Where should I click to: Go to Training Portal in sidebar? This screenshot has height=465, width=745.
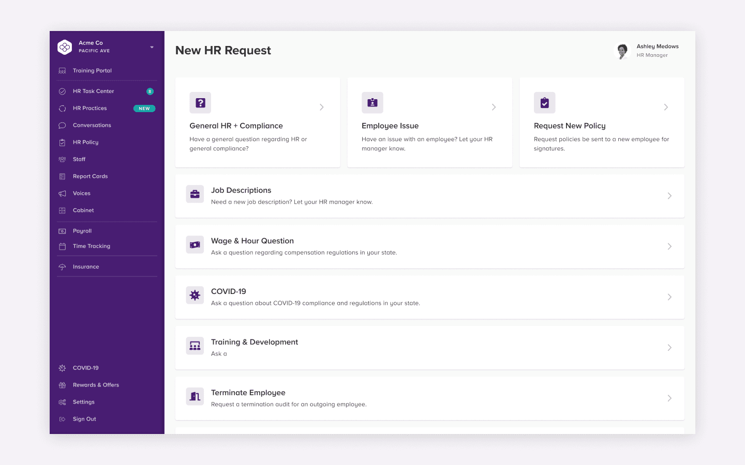pyautogui.click(x=92, y=71)
